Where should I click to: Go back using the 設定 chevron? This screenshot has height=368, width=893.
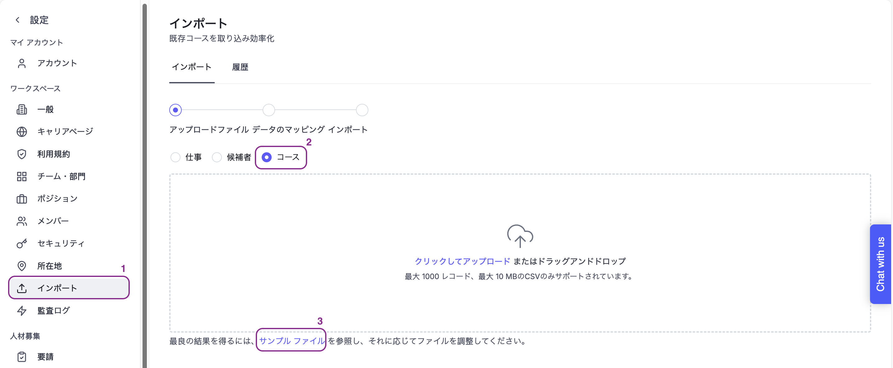[18, 20]
